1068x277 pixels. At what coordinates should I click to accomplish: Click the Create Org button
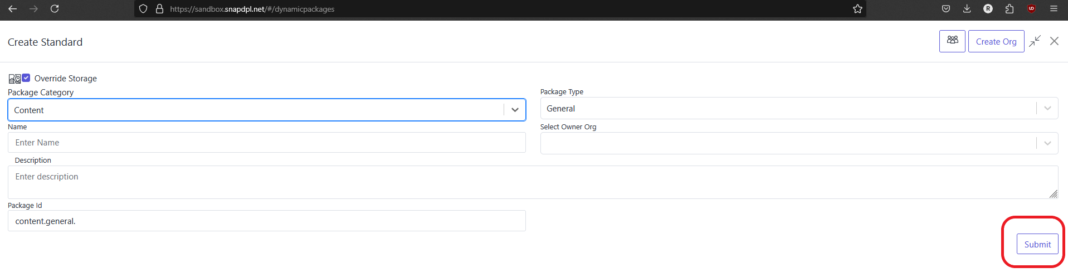click(996, 41)
